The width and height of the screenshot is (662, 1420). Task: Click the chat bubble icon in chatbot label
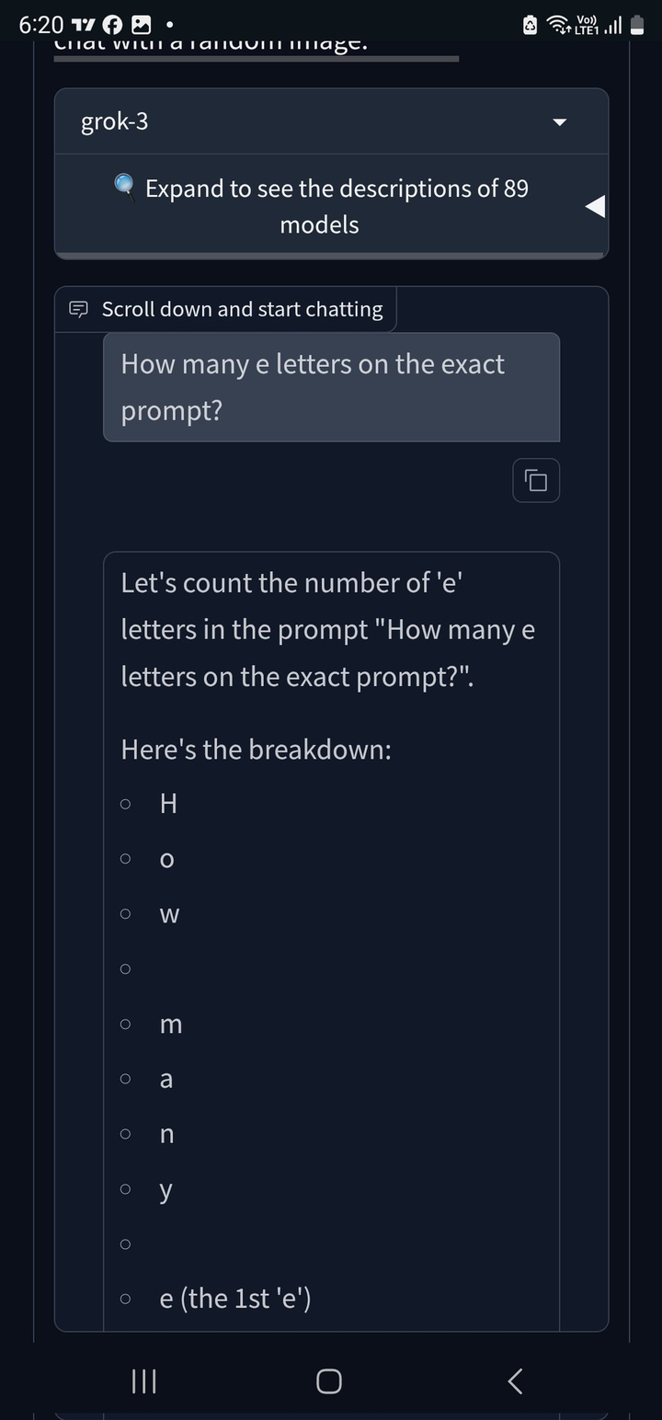point(79,310)
